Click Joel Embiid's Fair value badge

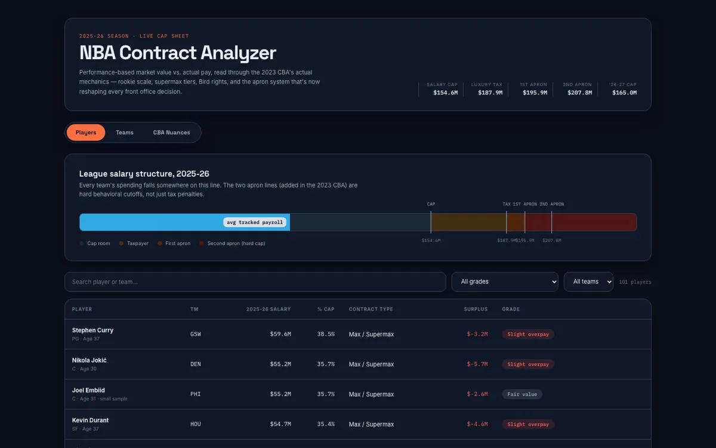coord(522,394)
